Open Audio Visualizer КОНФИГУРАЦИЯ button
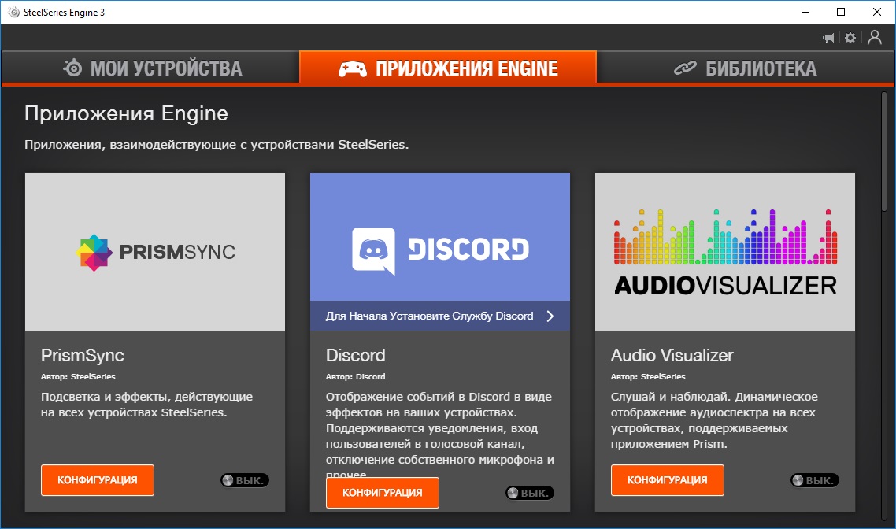The image size is (896, 529). (668, 480)
